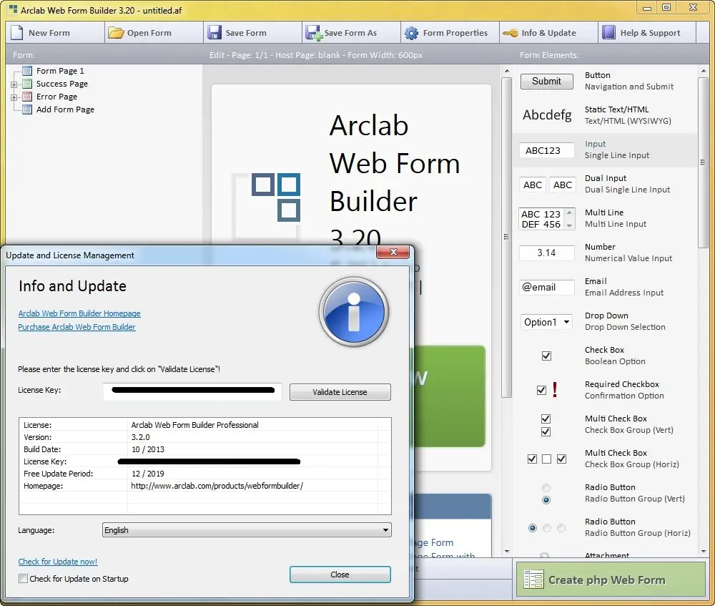Click the form preview scroll up arrow
715x606 pixels.
pyautogui.click(x=507, y=71)
